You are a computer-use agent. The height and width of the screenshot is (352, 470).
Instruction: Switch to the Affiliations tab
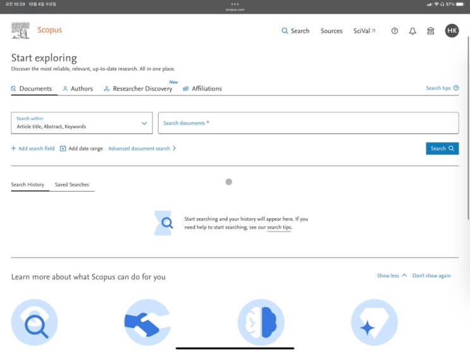tap(202, 88)
